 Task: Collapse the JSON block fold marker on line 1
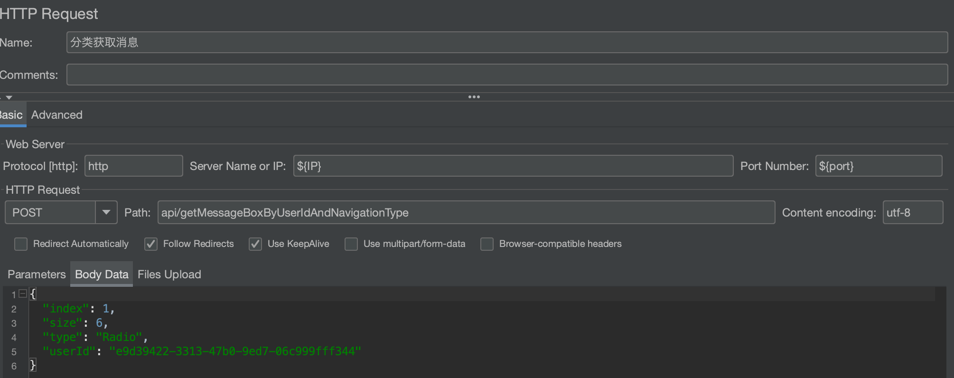[x=22, y=294]
